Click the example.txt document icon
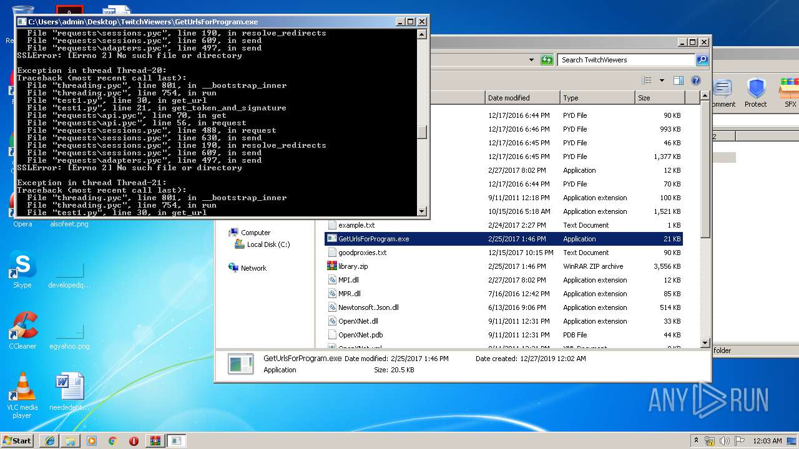Screen dimensions: 799x449 pos(332,225)
